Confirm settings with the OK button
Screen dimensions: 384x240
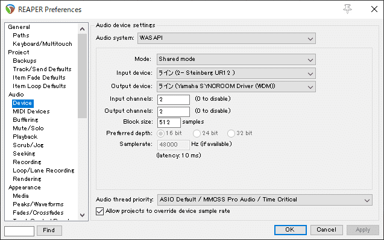(290, 230)
